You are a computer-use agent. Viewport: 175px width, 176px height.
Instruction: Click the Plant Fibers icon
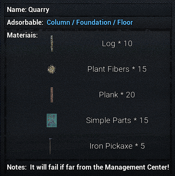coord(52,69)
